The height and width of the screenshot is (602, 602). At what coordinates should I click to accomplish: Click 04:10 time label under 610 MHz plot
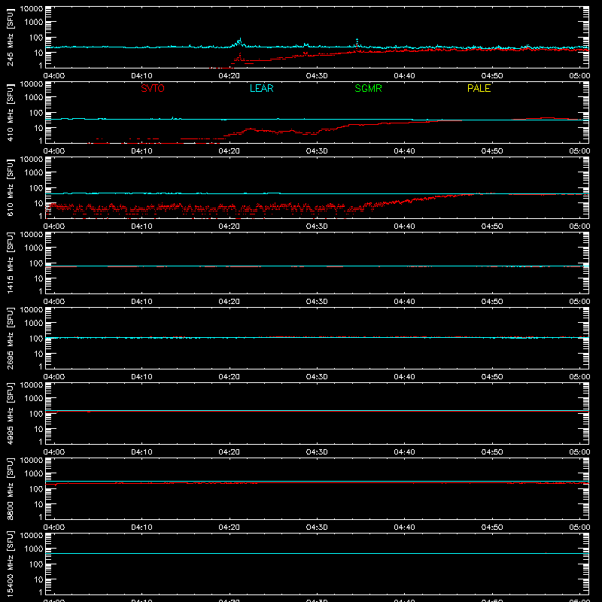tap(141, 227)
